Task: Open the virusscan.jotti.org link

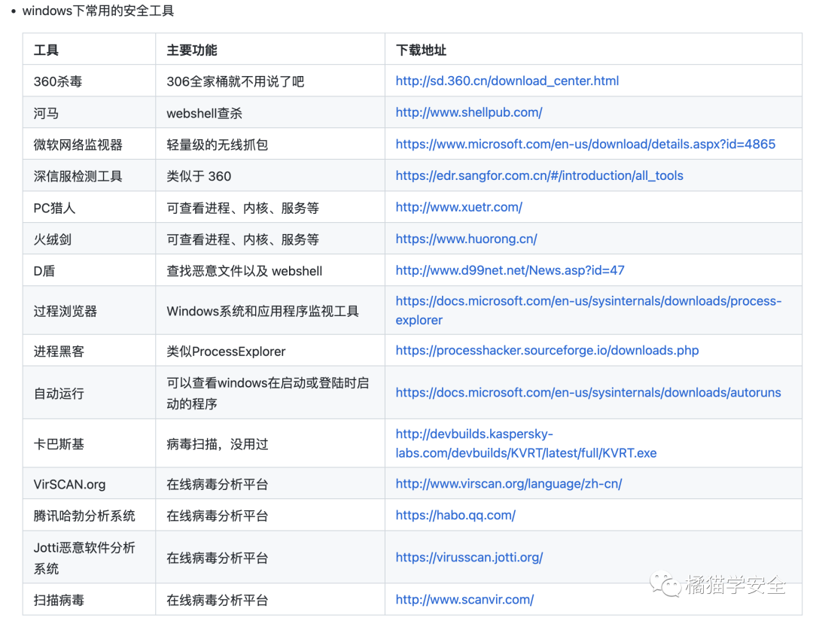Action: pos(469,558)
